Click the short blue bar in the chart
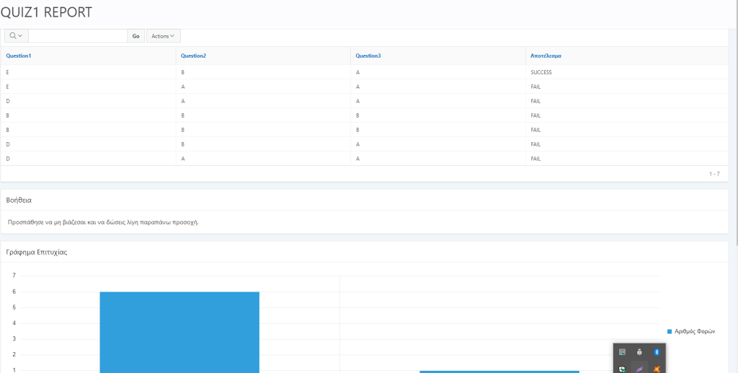 tap(499, 372)
